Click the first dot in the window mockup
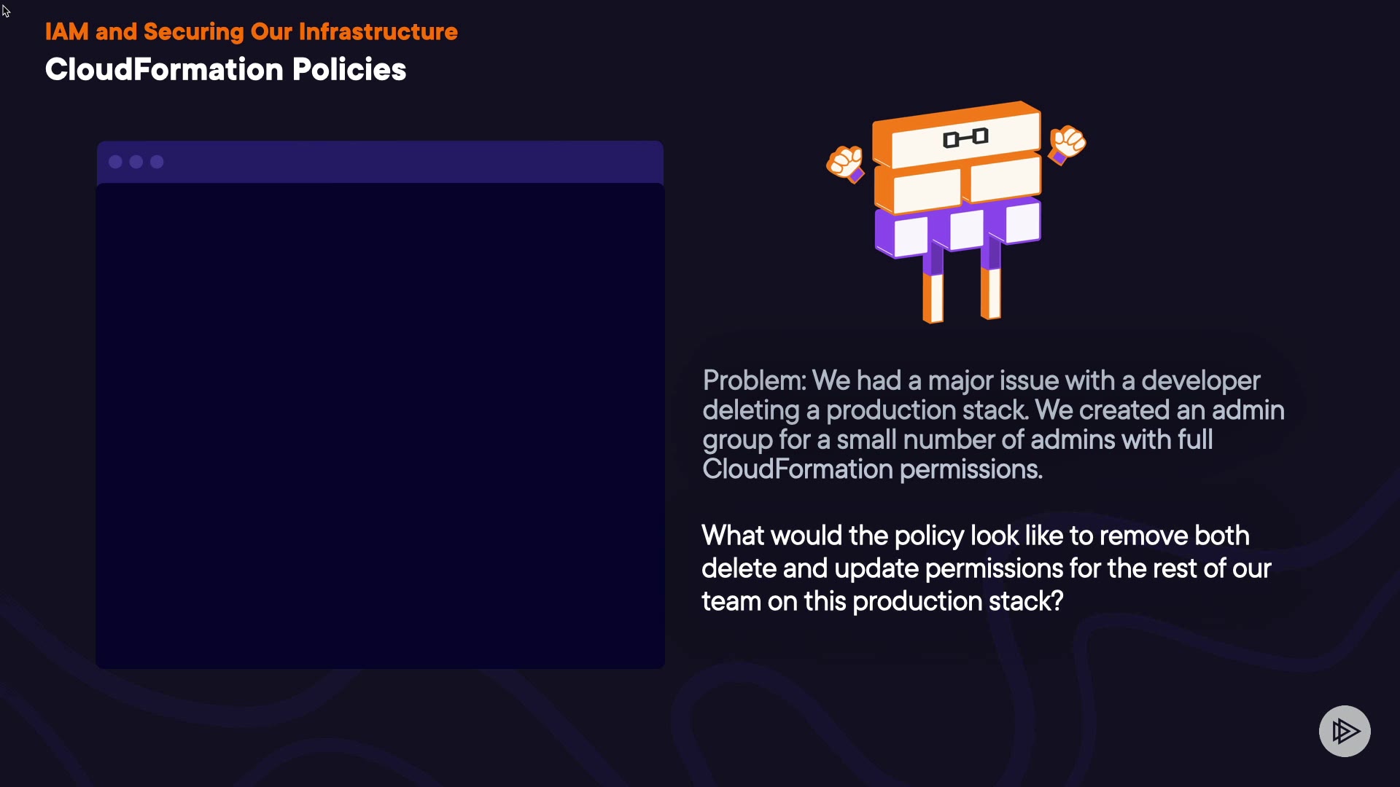 (x=115, y=162)
